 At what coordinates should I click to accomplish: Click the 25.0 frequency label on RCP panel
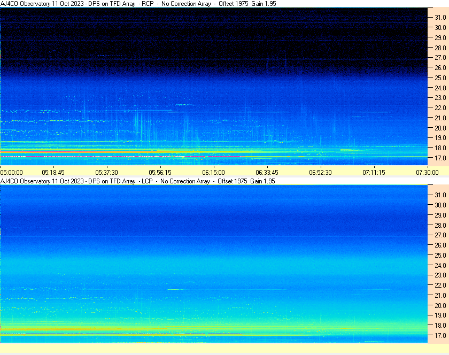point(440,78)
